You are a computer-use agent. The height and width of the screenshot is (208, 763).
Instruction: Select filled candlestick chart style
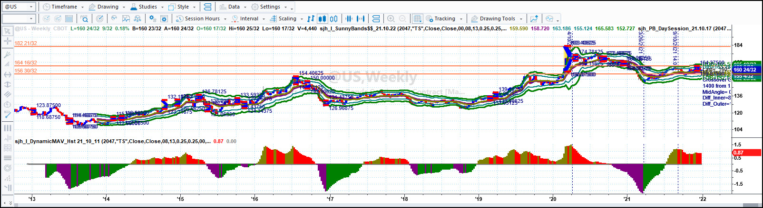(322, 18)
